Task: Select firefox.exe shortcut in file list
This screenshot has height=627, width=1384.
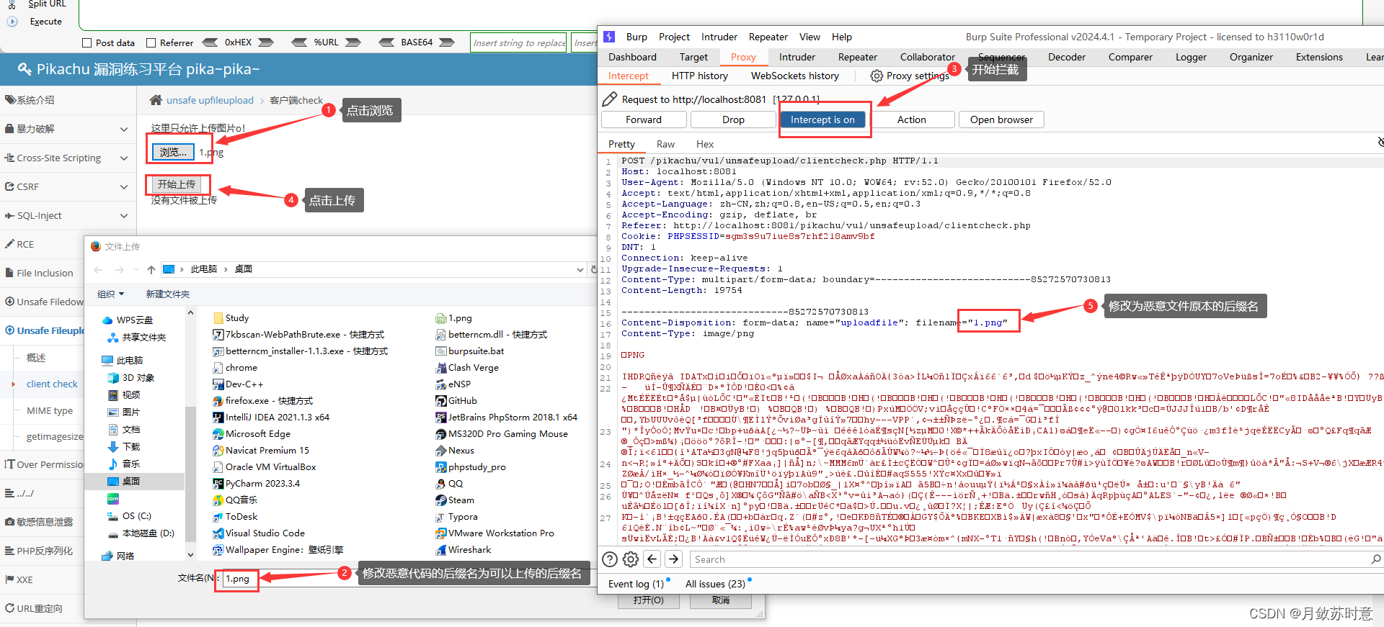Action: pyautogui.click(x=262, y=401)
